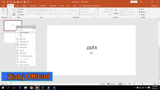This screenshot has width=160, height=90.
Task: Click Add Section in context menu
Action: click(26, 47)
